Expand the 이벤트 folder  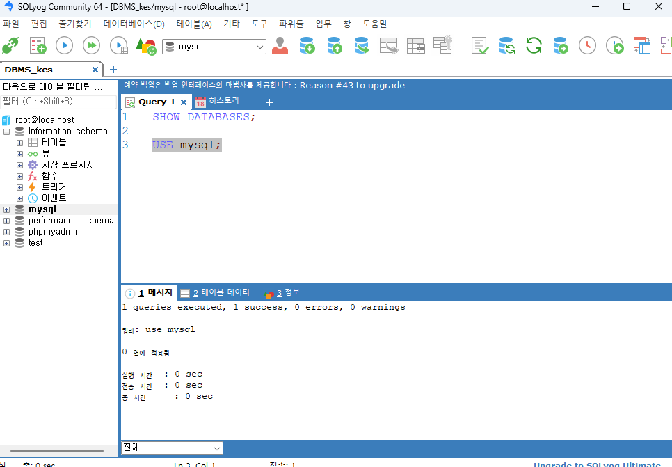19,198
